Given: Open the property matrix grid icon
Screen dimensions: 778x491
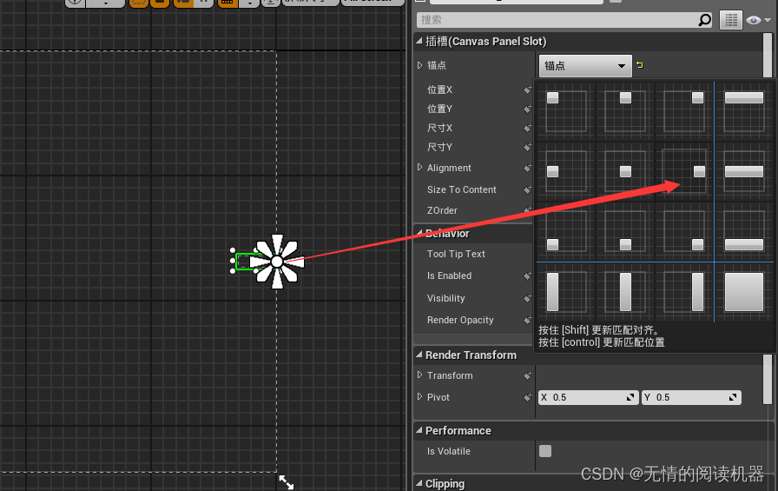Looking at the screenshot, I should click(731, 20).
